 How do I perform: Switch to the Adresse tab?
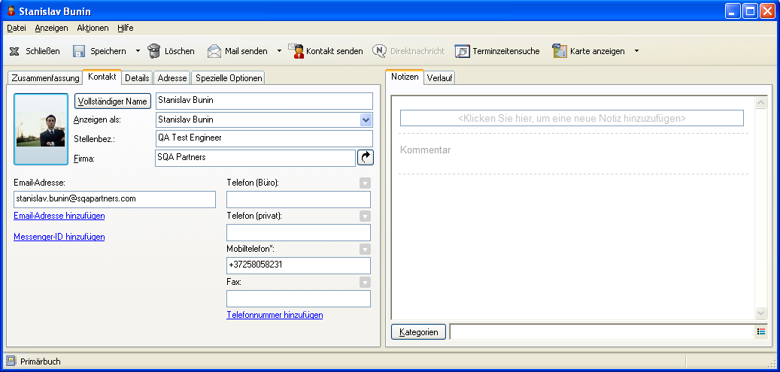click(172, 78)
